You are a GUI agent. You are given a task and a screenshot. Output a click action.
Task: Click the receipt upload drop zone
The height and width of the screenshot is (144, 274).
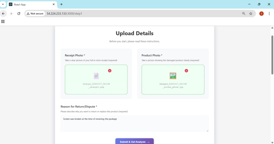tap(96, 80)
